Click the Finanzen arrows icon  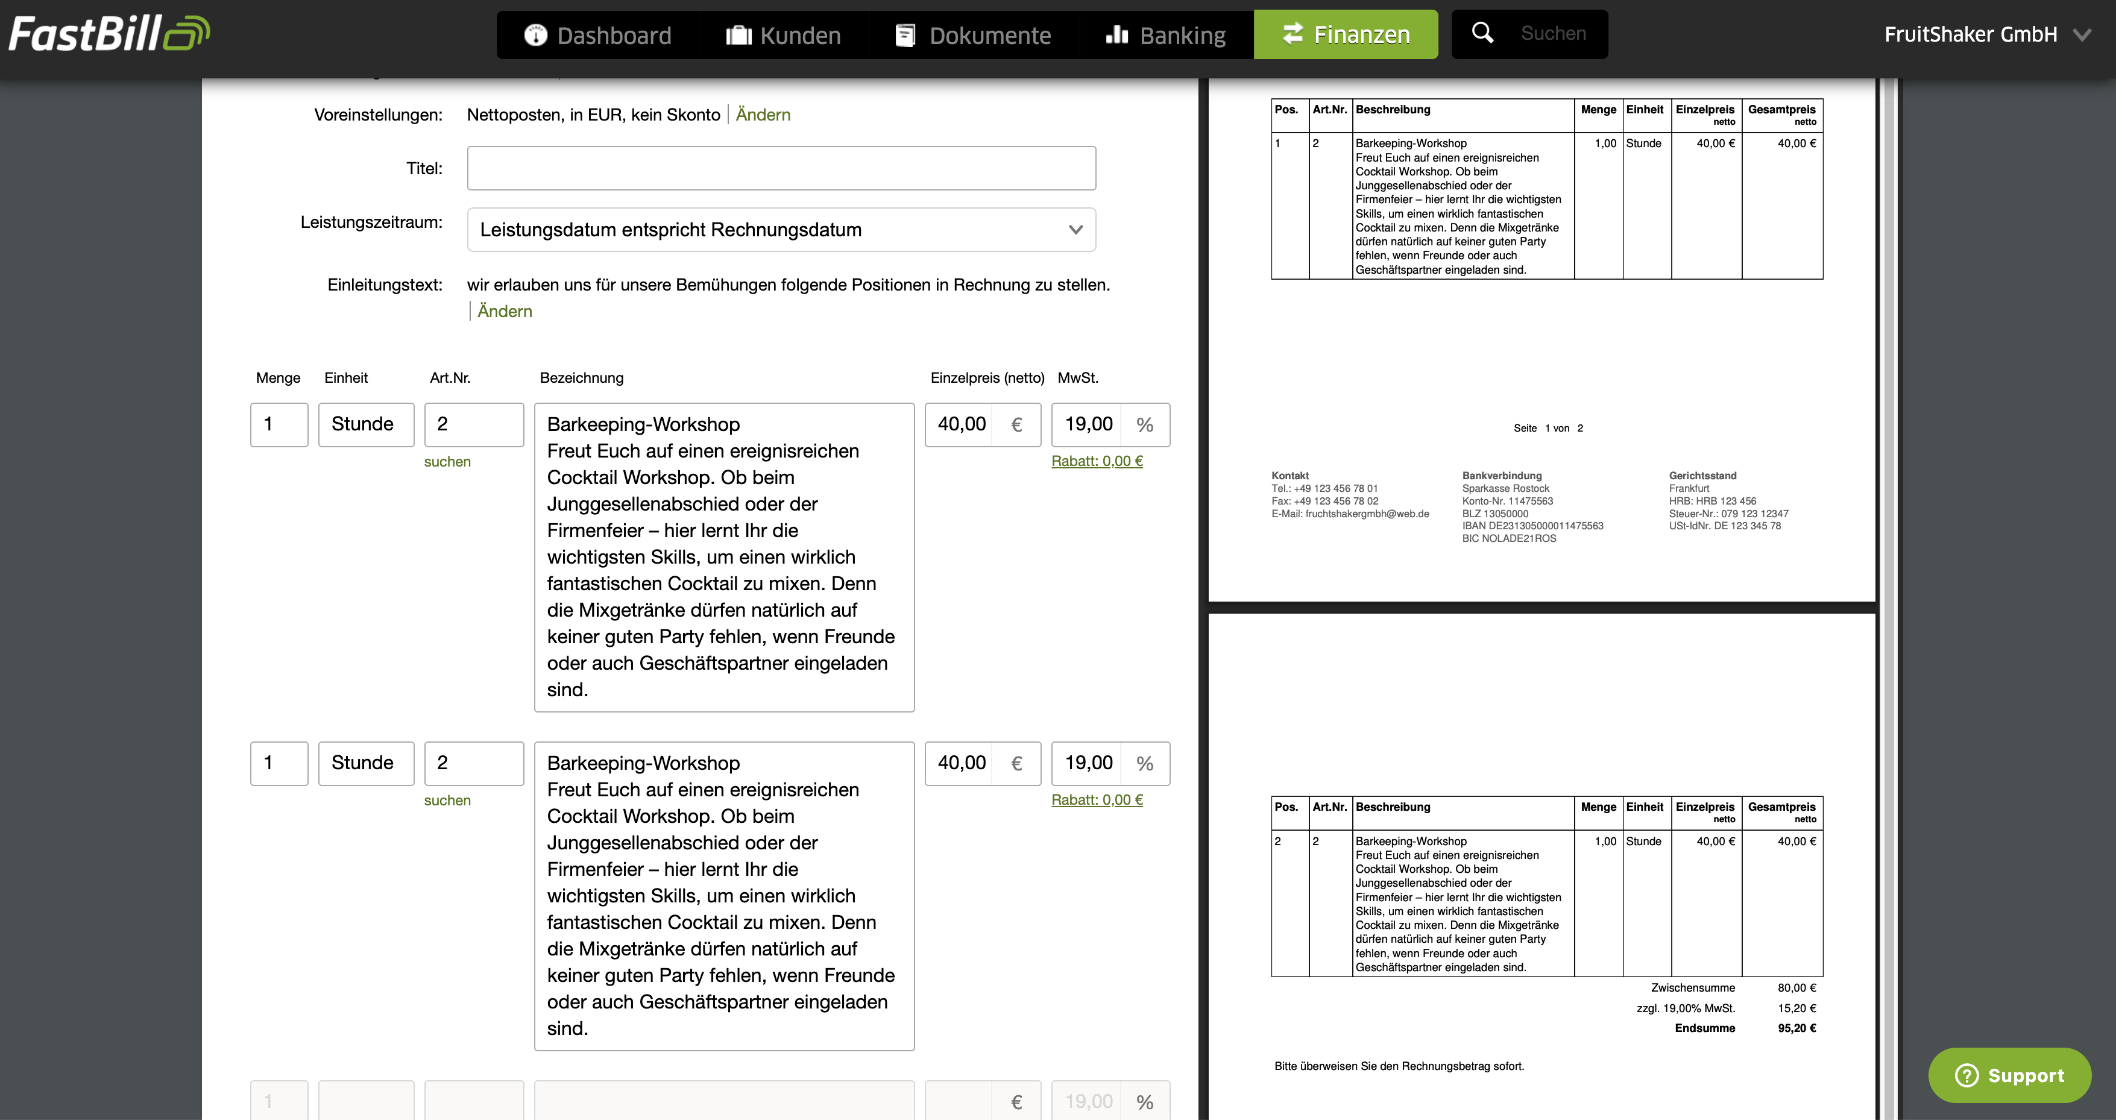(x=1293, y=33)
